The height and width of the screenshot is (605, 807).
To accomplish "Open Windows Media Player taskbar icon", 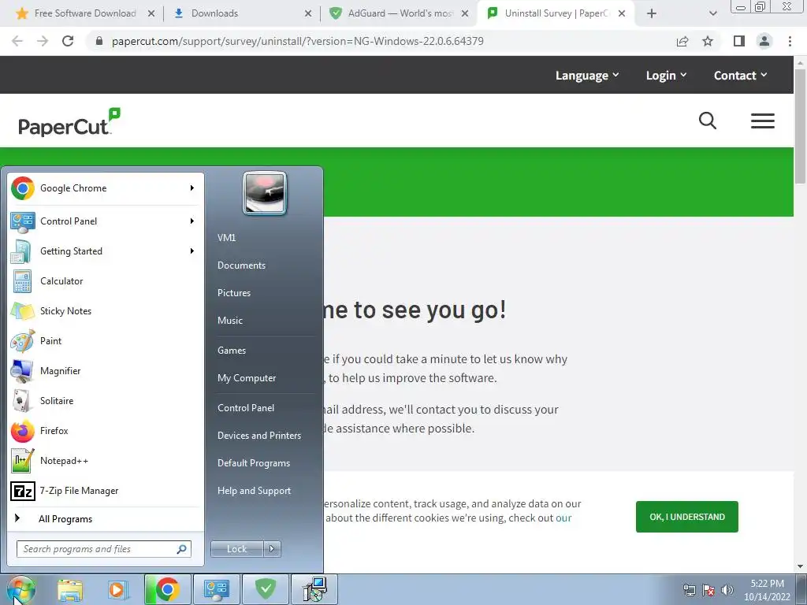I will coord(117,589).
